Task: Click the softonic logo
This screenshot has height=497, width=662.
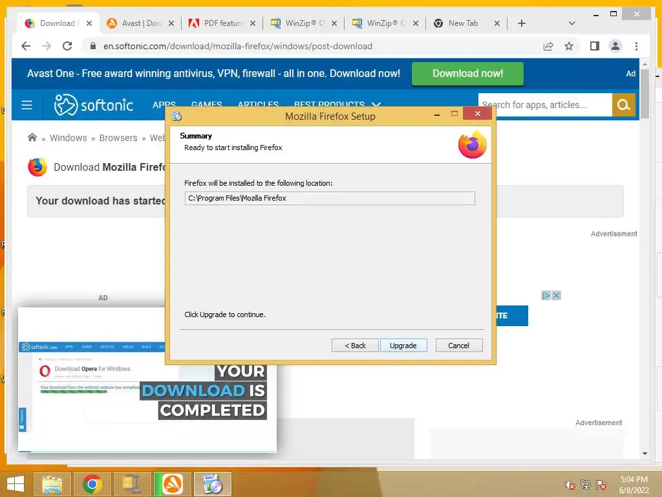Action: [x=93, y=105]
